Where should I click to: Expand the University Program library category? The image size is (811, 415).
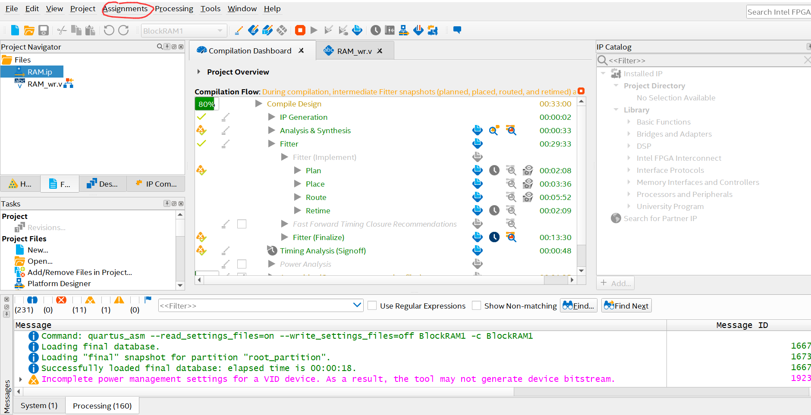point(629,206)
